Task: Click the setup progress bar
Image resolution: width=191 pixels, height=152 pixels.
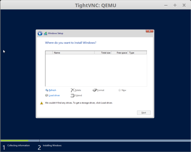Action: coord(95,141)
